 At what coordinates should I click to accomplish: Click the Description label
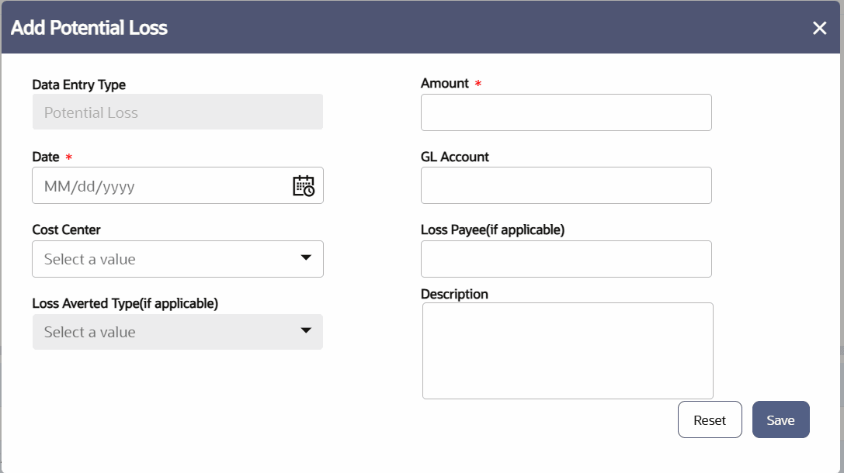pos(454,295)
